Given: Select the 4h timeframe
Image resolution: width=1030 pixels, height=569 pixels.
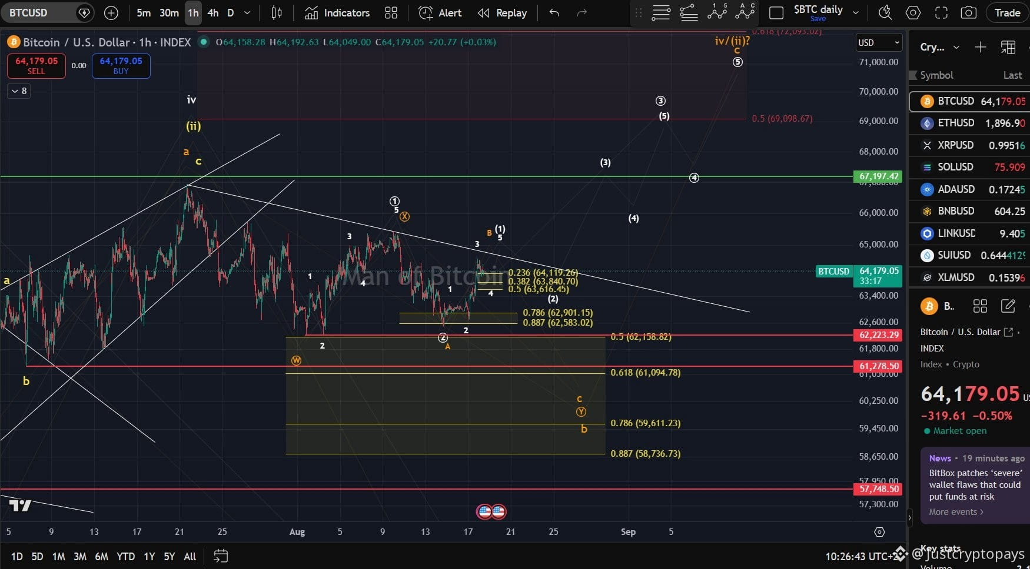Looking at the screenshot, I should [x=213, y=12].
